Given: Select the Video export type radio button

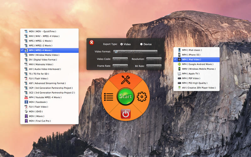Looking at the screenshot, I should click(x=121, y=44).
